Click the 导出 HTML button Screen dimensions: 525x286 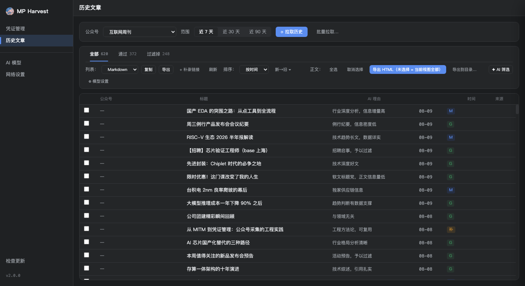(408, 69)
